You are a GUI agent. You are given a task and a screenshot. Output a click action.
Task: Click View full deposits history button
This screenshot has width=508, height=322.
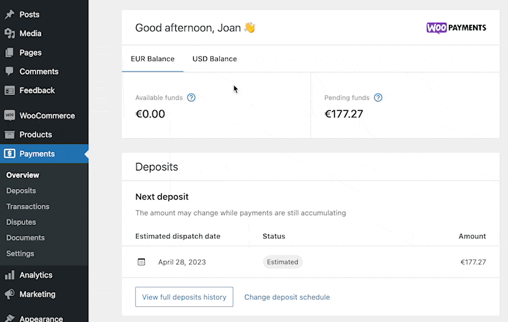[184, 297]
